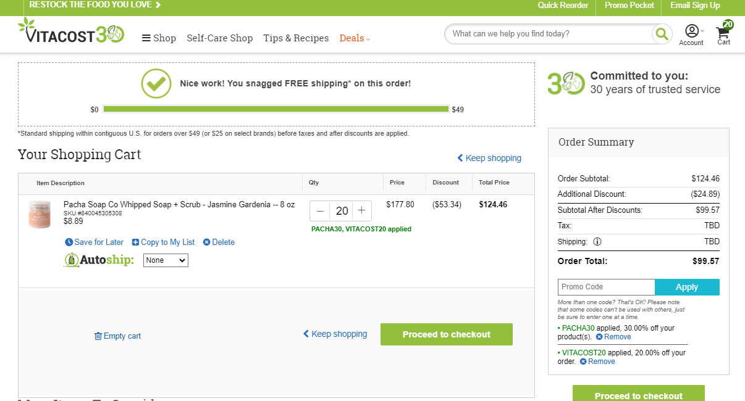Open the shopping cart icon
Viewport: 745px width, 401px height.
click(724, 33)
